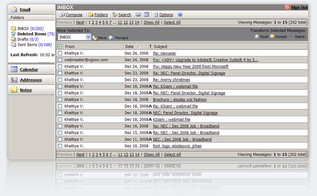Tick checkbox for Dec 26 Re: newyear message

point(60,53)
